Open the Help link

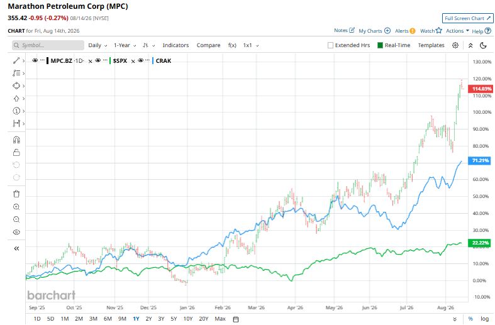(481, 31)
